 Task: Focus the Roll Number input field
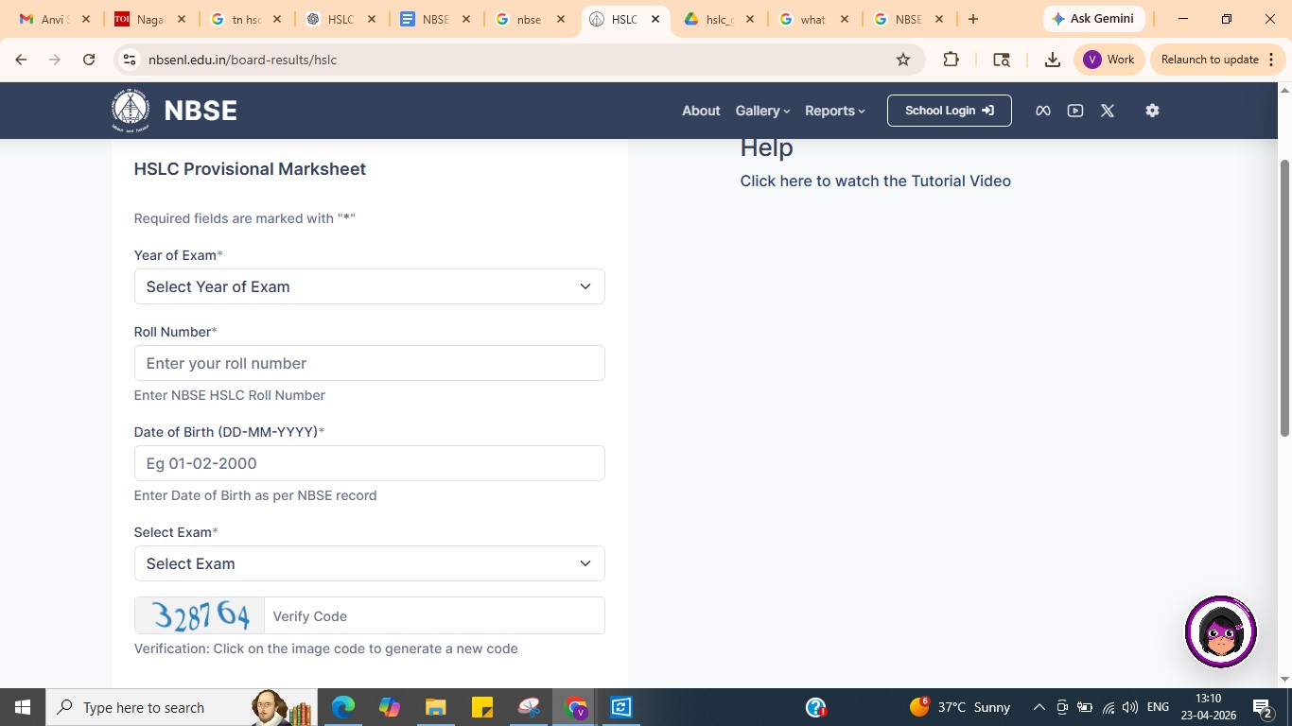coord(369,363)
